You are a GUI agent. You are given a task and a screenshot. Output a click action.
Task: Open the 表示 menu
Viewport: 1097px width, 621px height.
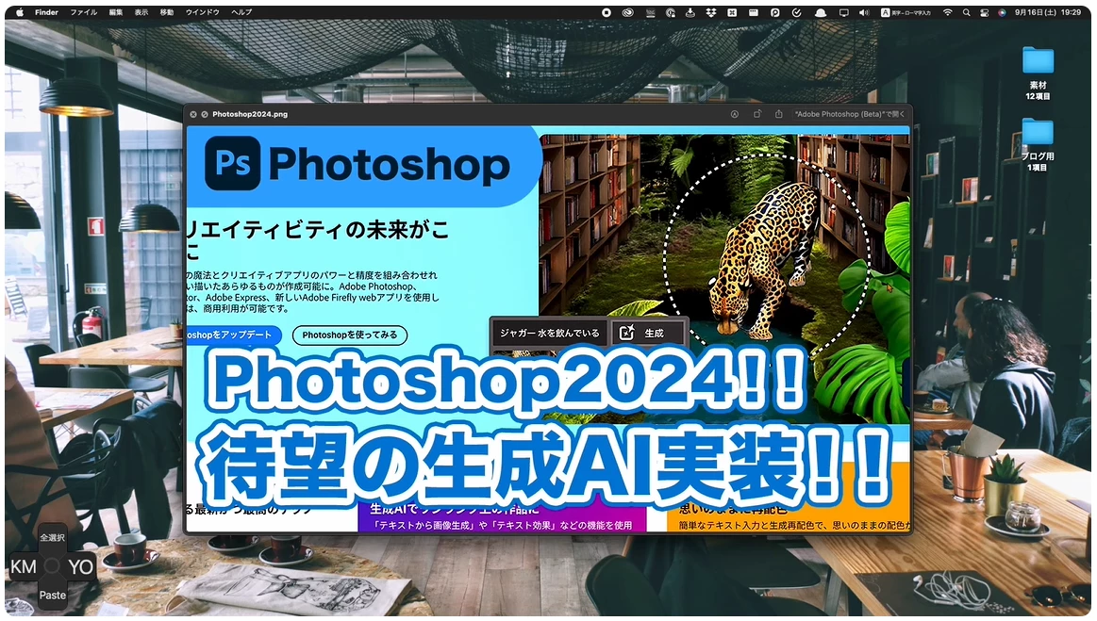141,12
